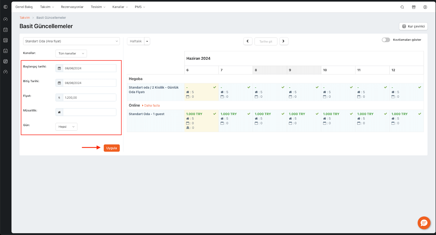This screenshot has width=436, height=235.
Task: Expand the Tüm kanallar dropdown
Action: click(x=71, y=54)
